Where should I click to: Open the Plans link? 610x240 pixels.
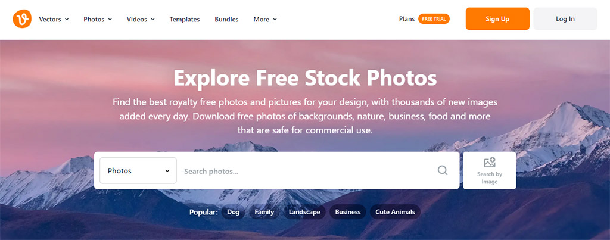pyautogui.click(x=406, y=18)
